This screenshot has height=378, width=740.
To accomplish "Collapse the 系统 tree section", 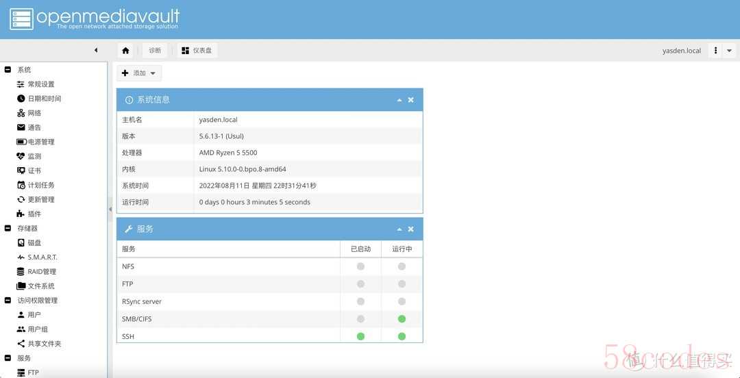I will coord(8,70).
